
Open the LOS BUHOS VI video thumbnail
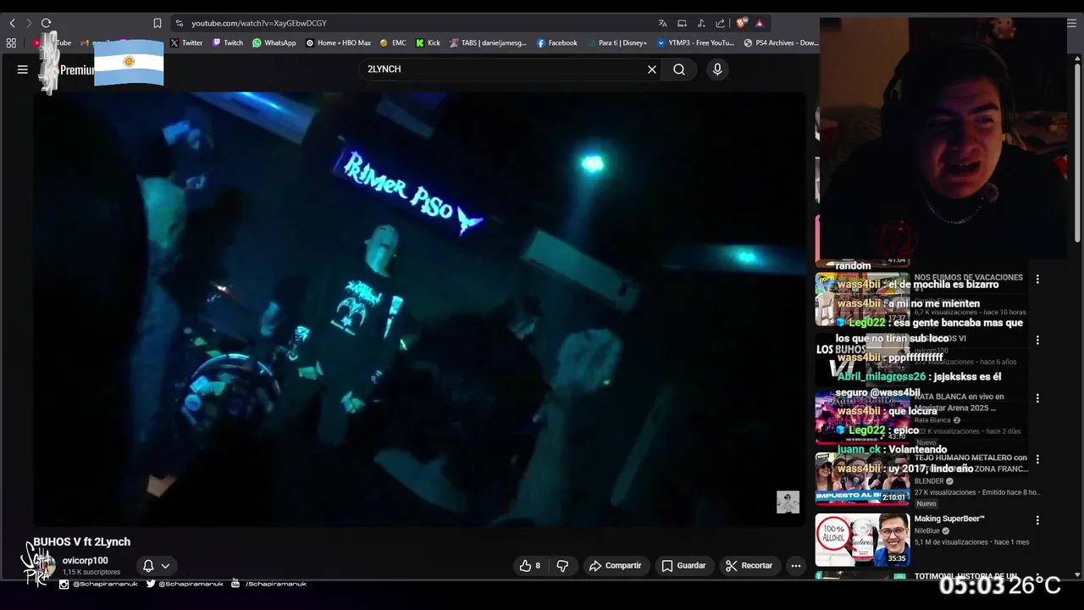(862, 359)
